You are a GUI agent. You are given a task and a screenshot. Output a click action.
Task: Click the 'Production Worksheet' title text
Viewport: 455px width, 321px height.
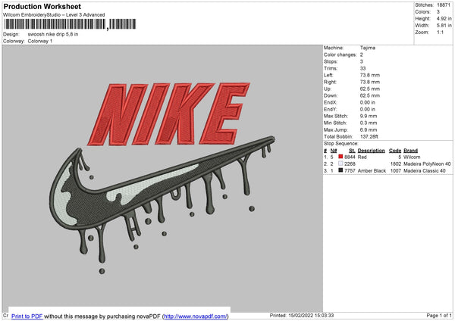point(42,6)
